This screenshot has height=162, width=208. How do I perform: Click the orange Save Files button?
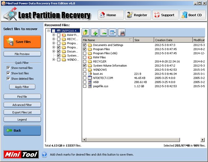coord(22,42)
